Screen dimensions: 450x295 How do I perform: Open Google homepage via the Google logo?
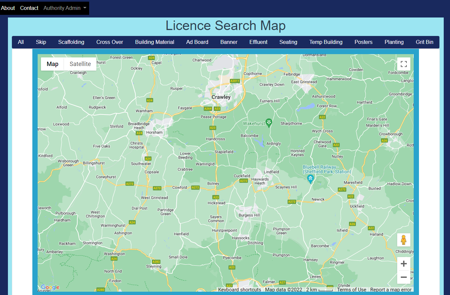(50, 287)
